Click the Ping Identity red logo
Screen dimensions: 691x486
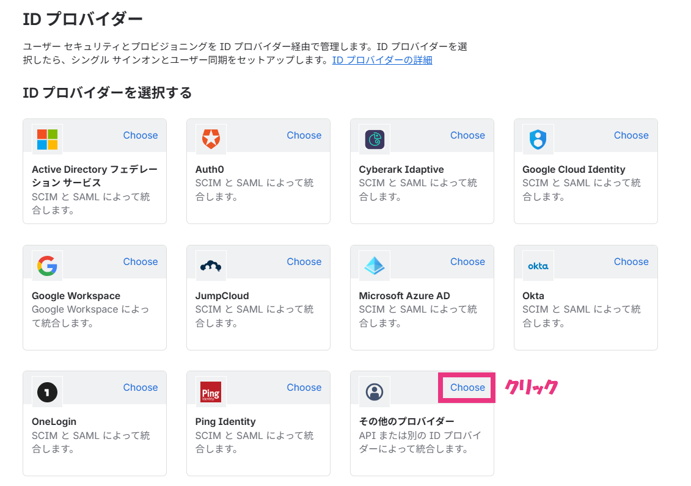click(x=211, y=392)
